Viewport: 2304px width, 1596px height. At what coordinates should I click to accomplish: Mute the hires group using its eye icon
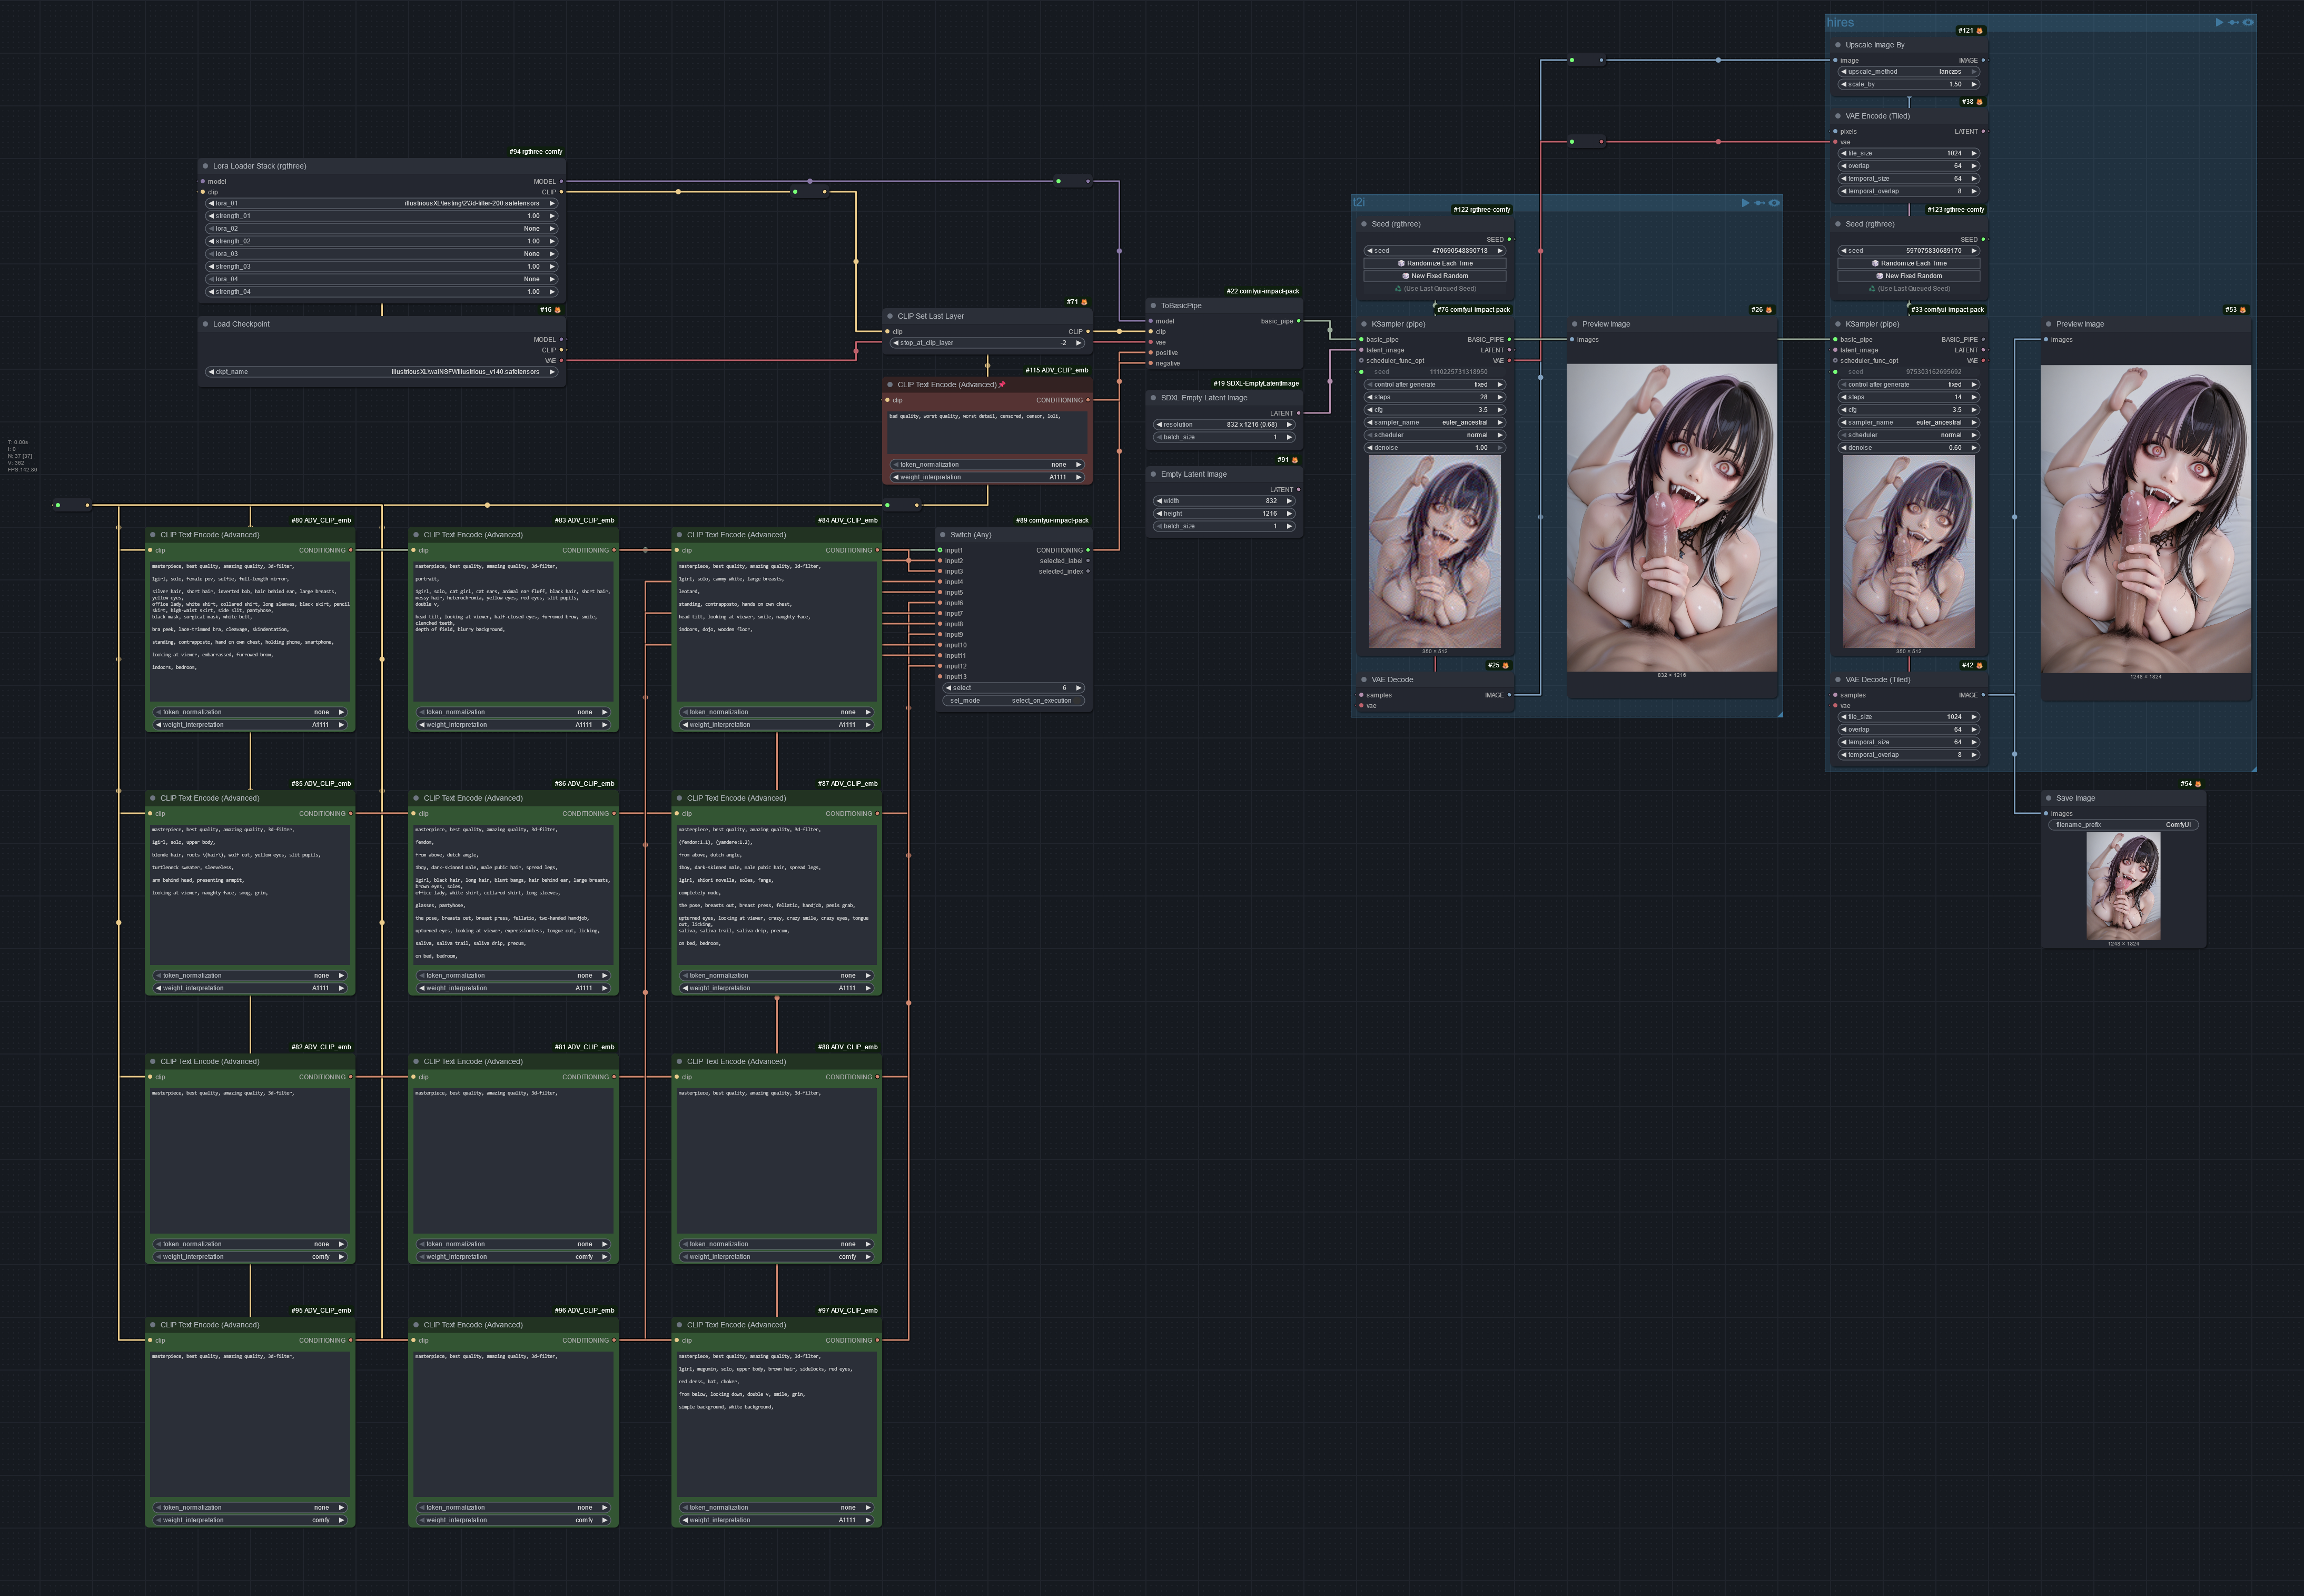[2248, 22]
